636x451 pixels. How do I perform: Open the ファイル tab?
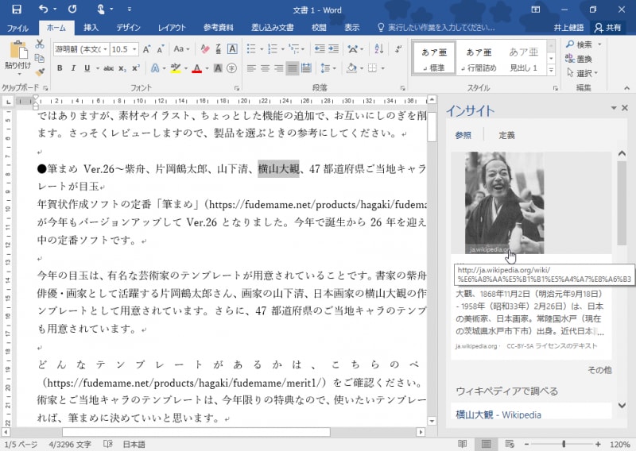coord(17,28)
